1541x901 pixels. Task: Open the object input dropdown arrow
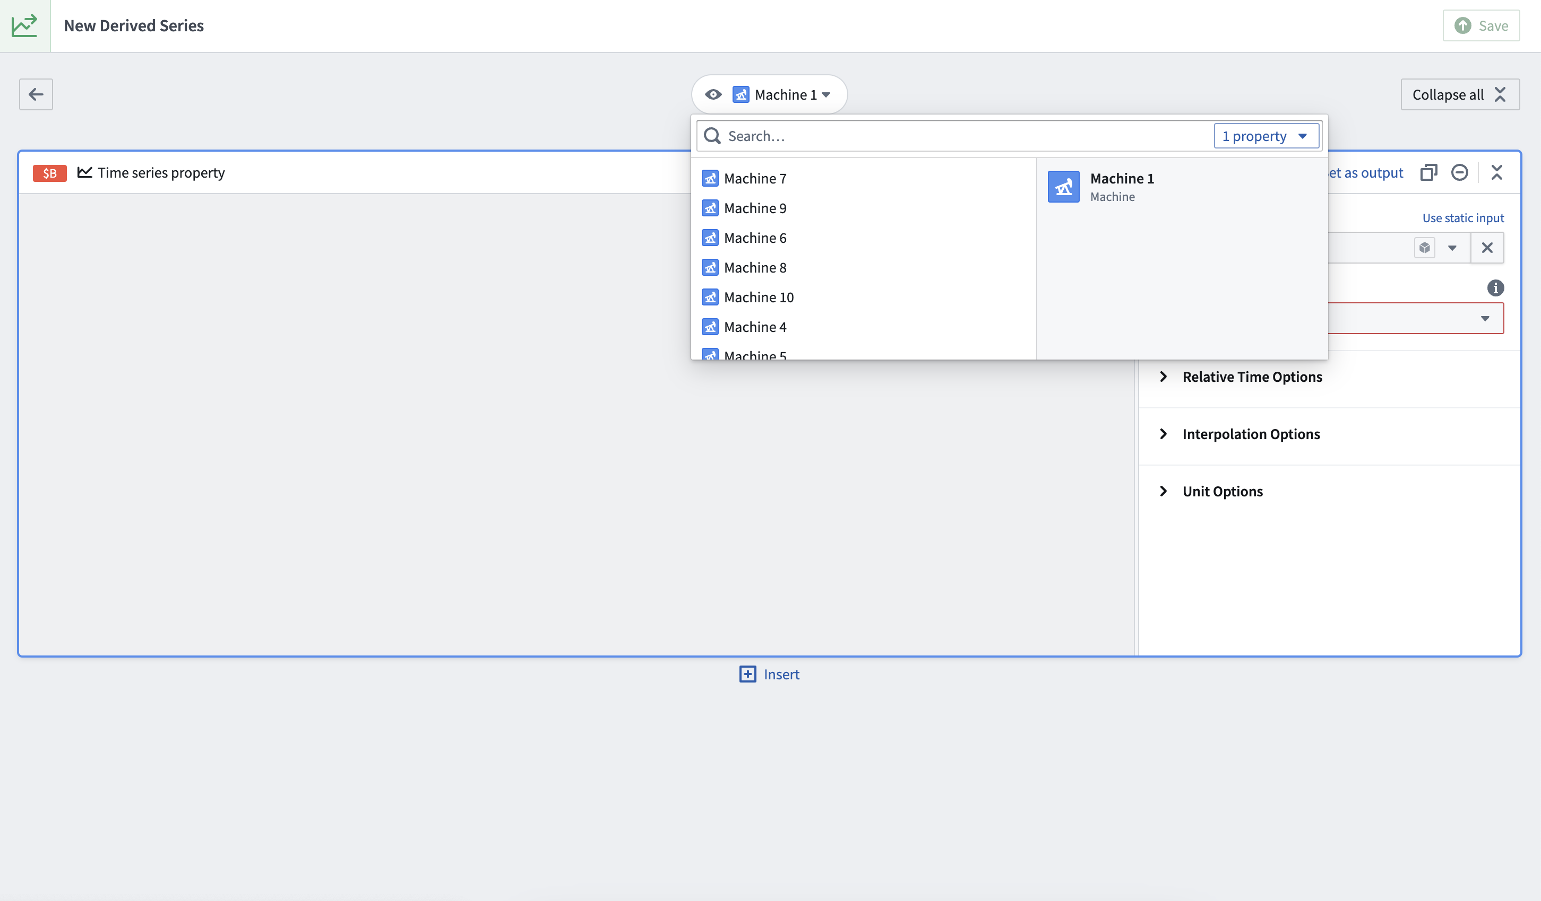point(1452,248)
